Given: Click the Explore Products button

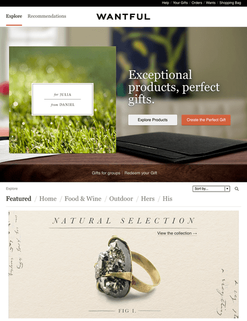Looking at the screenshot, I should pyautogui.click(x=153, y=120).
